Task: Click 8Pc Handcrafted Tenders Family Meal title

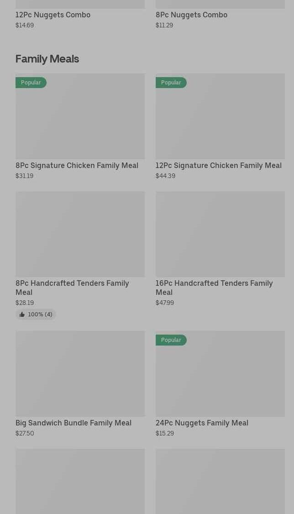Action: [x=72, y=287]
